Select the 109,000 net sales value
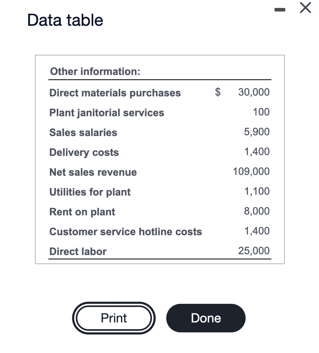This screenshot has height=353, width=319. [252, 172]
